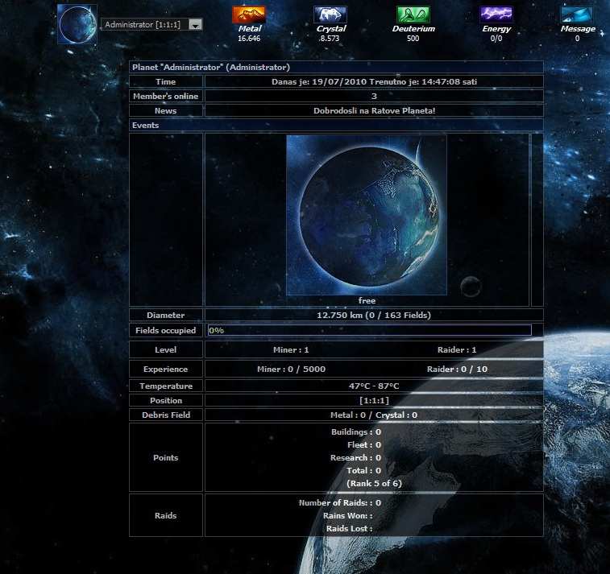
Task: Click the "free" label under the planet
Action: (x=367, y=300)
